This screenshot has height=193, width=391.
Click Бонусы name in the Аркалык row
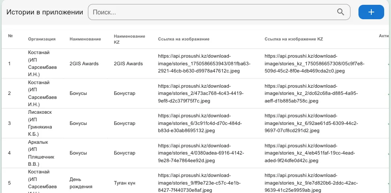78,153
